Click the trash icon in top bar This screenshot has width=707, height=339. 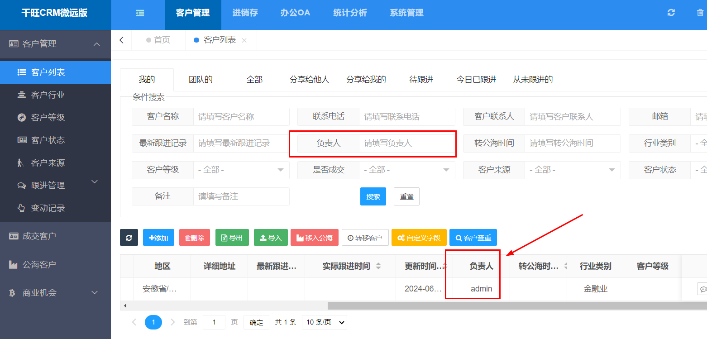tap(700, 13)
